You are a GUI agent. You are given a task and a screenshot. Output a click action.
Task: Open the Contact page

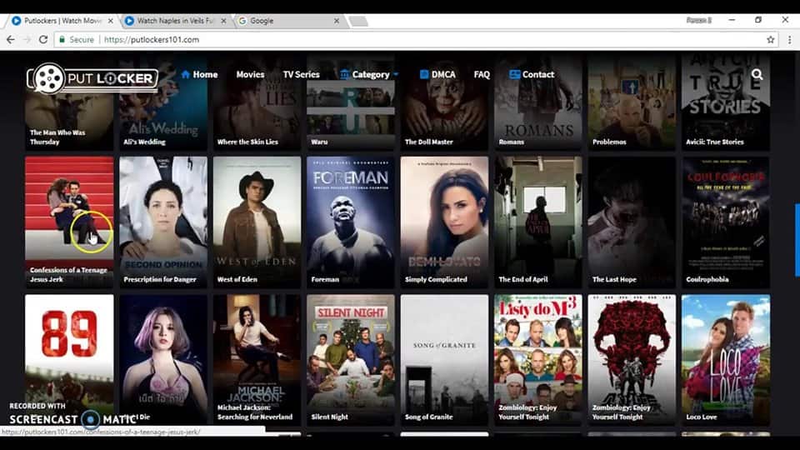[x=532, y=74]
